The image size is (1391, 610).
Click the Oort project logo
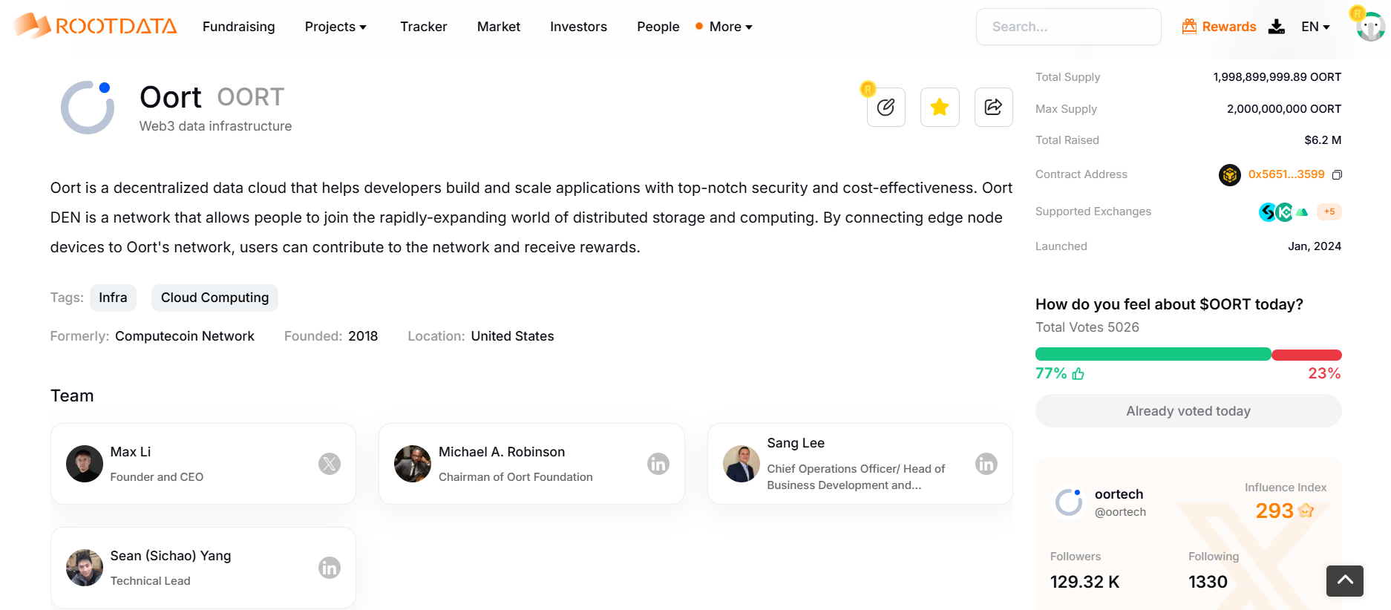click(x=88, y=108)
